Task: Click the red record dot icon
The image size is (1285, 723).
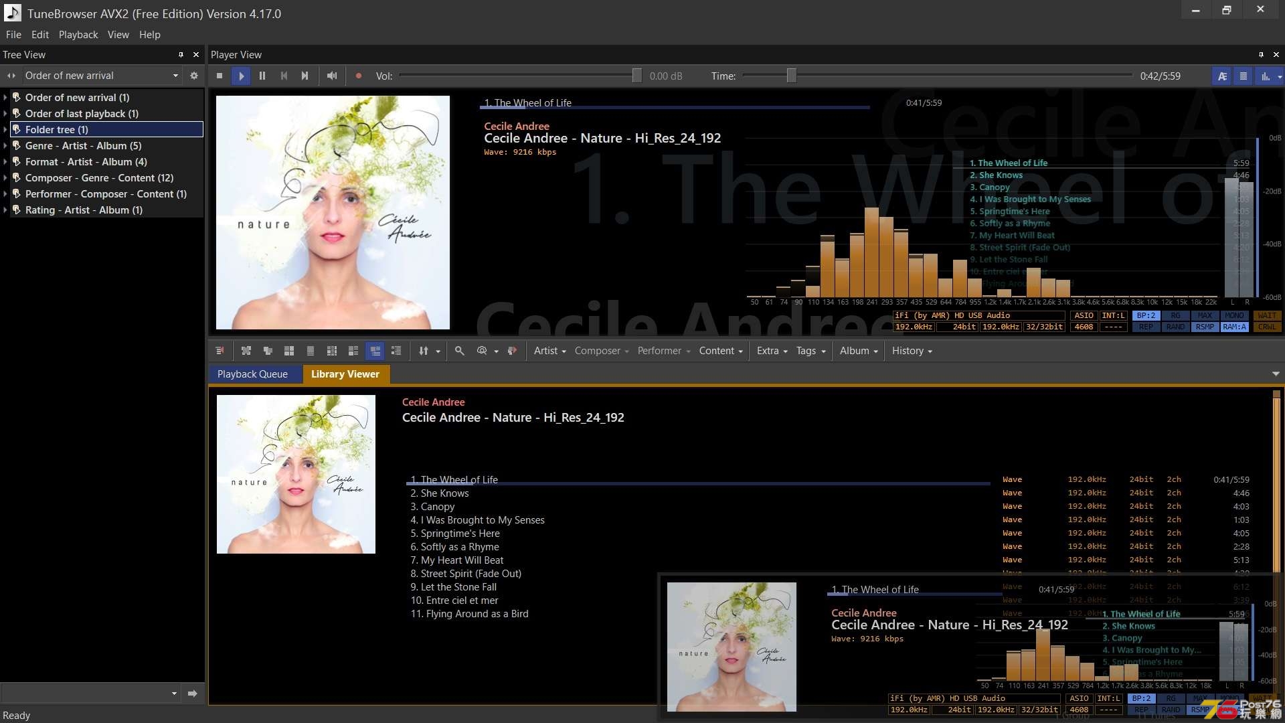Action: point(359,76)
